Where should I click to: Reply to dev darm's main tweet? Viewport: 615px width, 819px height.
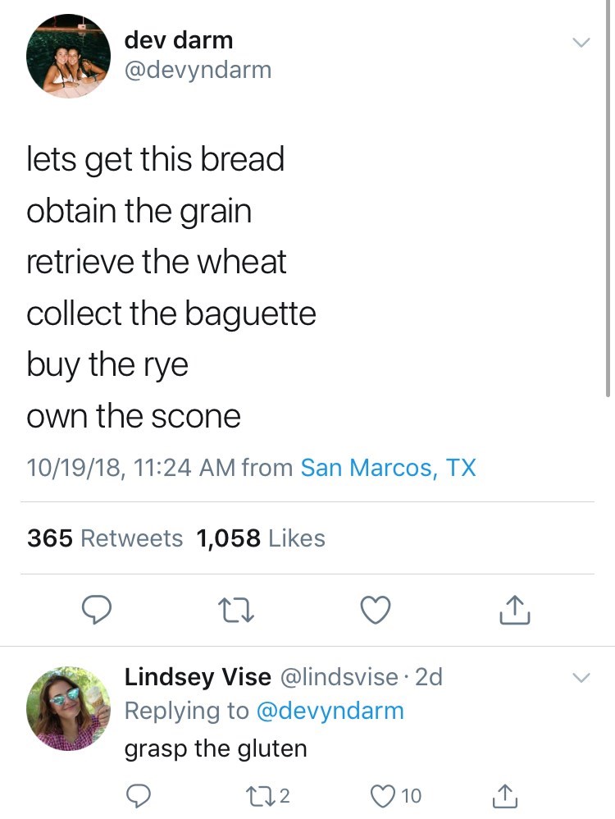point(99,609)
